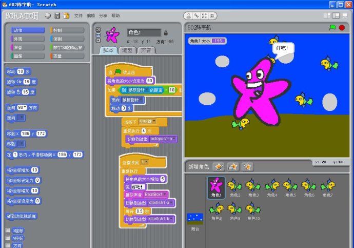Click the green flag to start
This screenshot has width=354, height=248.
[x=332, y=28]
